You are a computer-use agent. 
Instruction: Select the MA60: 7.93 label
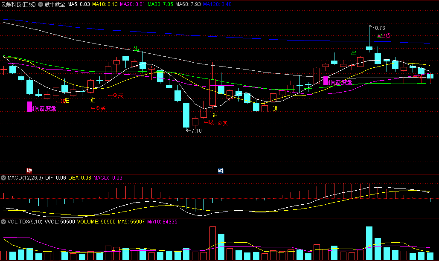pyautogui.click(x=188, y=4)
